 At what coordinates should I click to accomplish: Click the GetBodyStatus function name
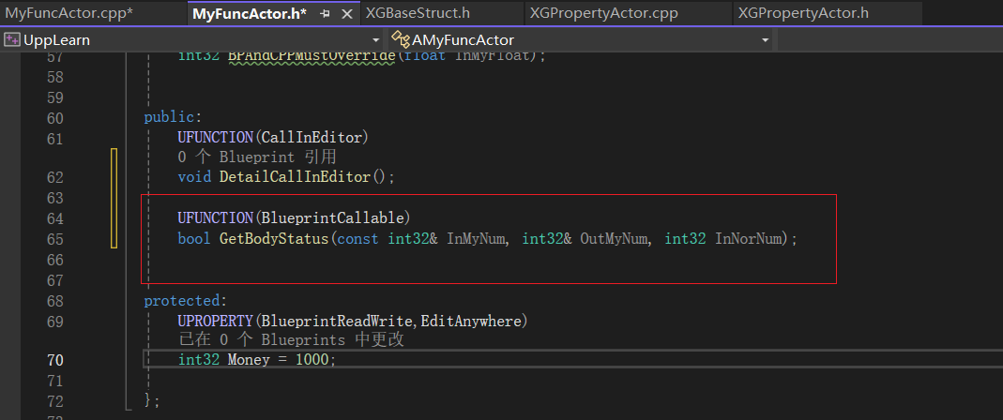274,239
